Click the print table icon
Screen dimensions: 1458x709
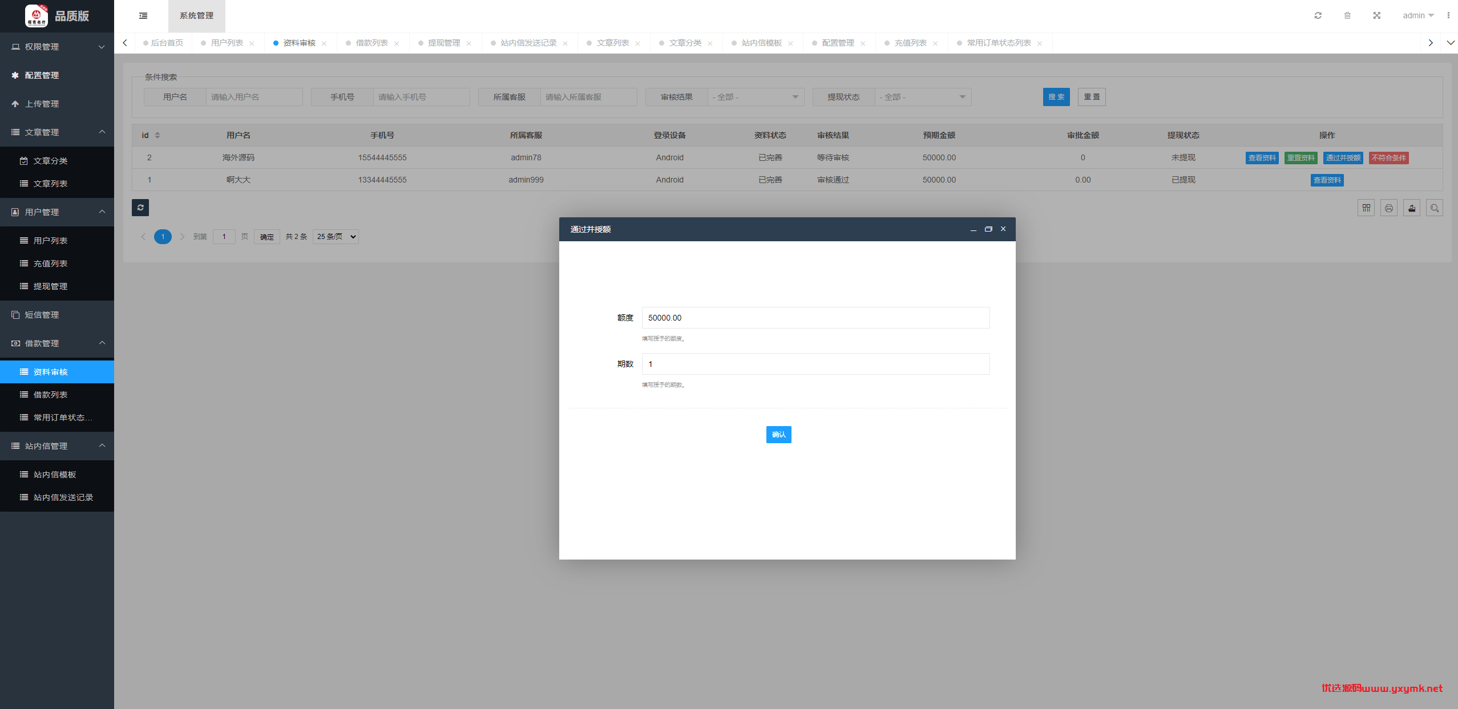click(x=1389, y=208)
